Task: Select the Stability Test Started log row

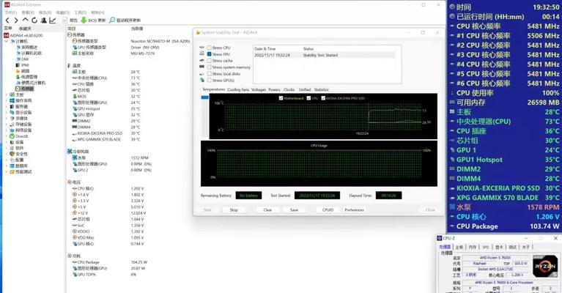Action: pos(325,55)
